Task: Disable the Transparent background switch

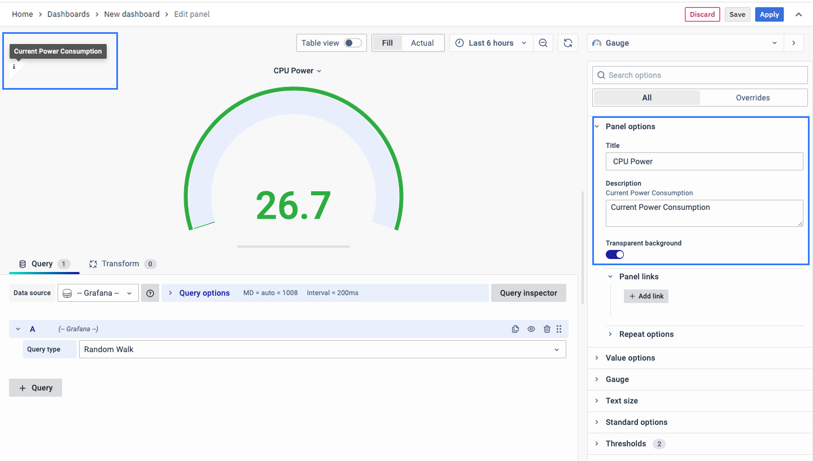Action: [615, 254]
